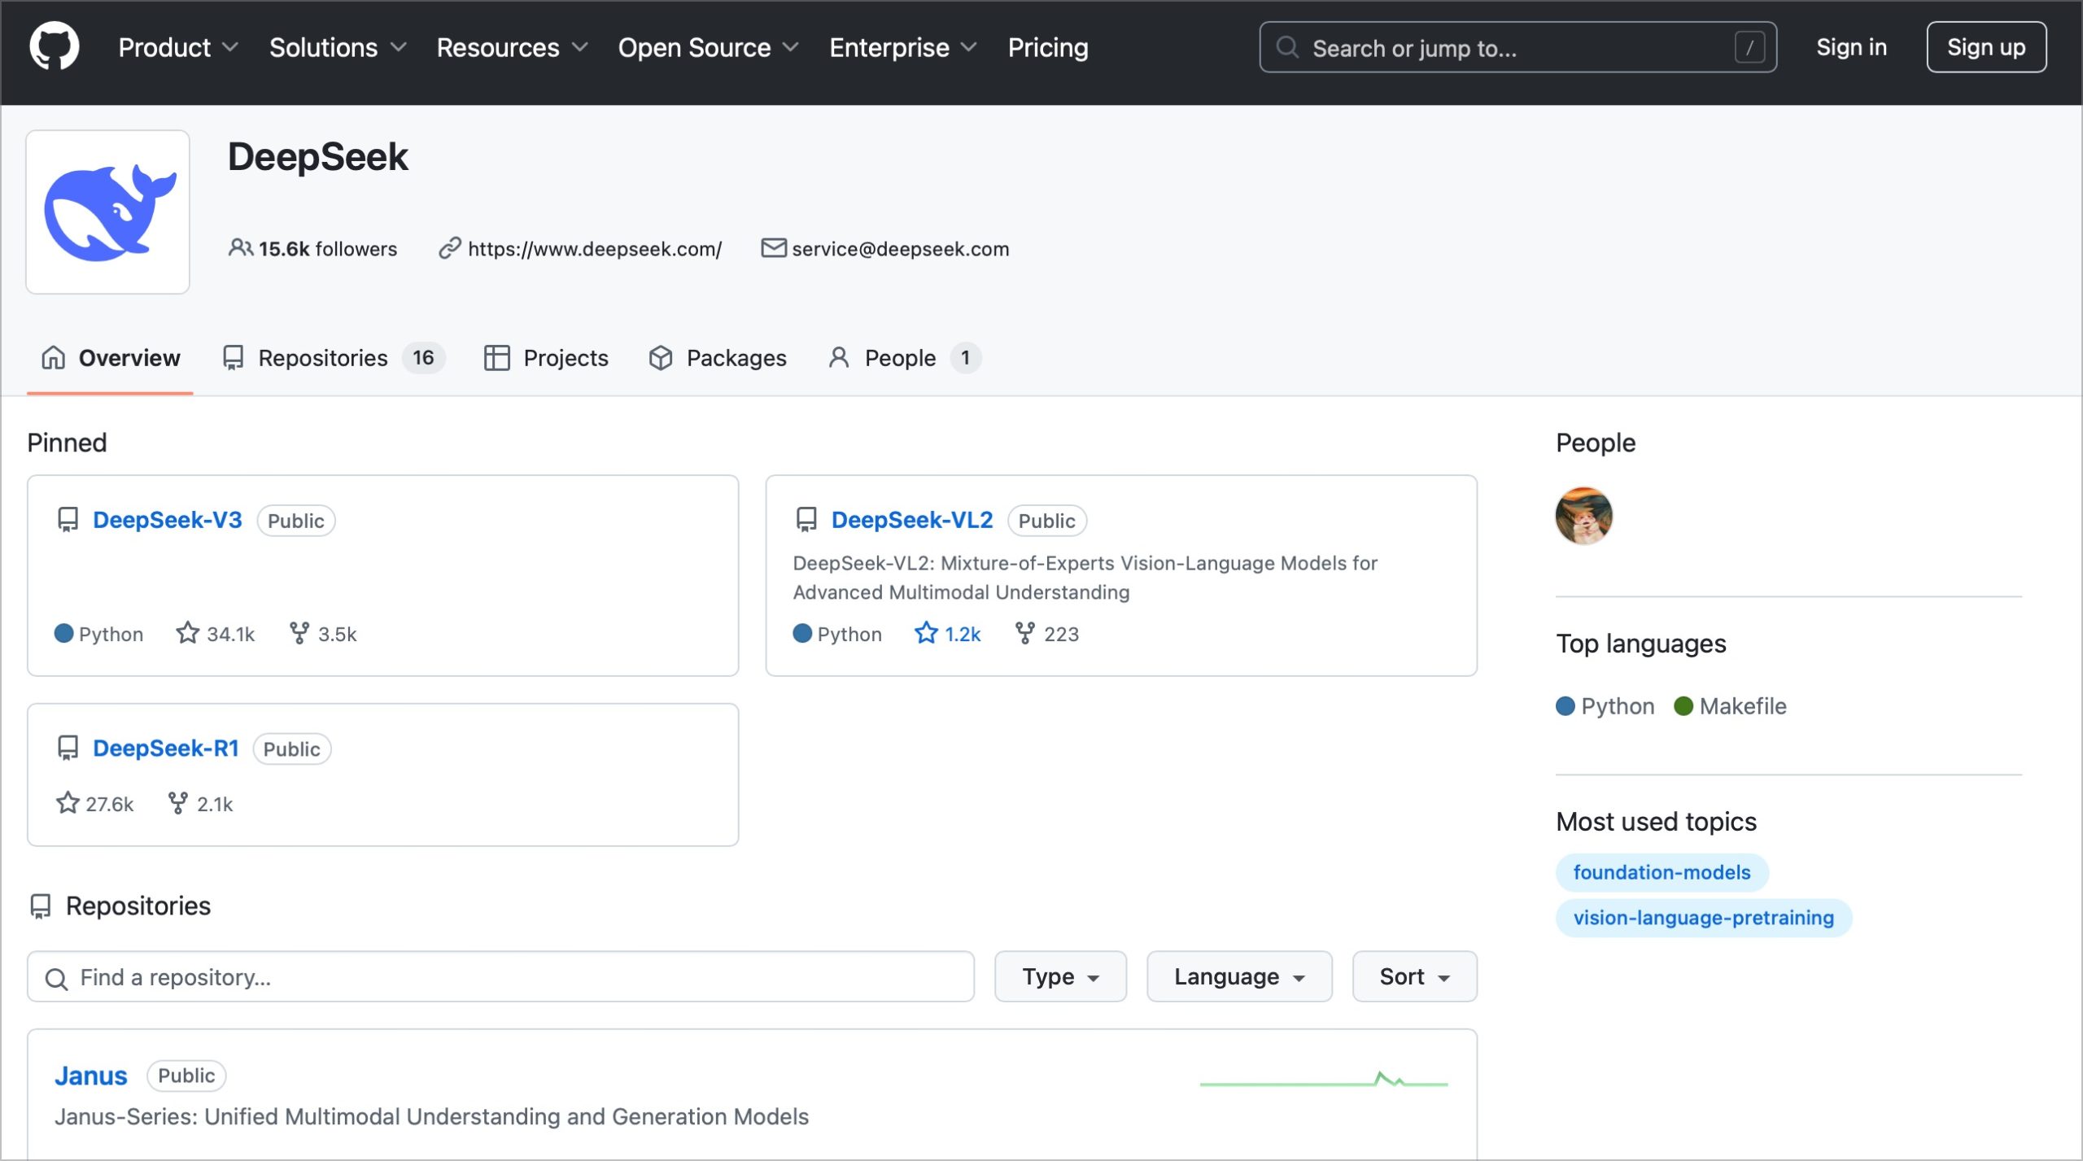This screenshot has width=2083, height=1161.
Task: Switch to the Packages tab
Action: (x=718, y=358)
